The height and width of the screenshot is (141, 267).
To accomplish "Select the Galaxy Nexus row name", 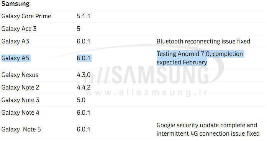I will coord(20,75).
